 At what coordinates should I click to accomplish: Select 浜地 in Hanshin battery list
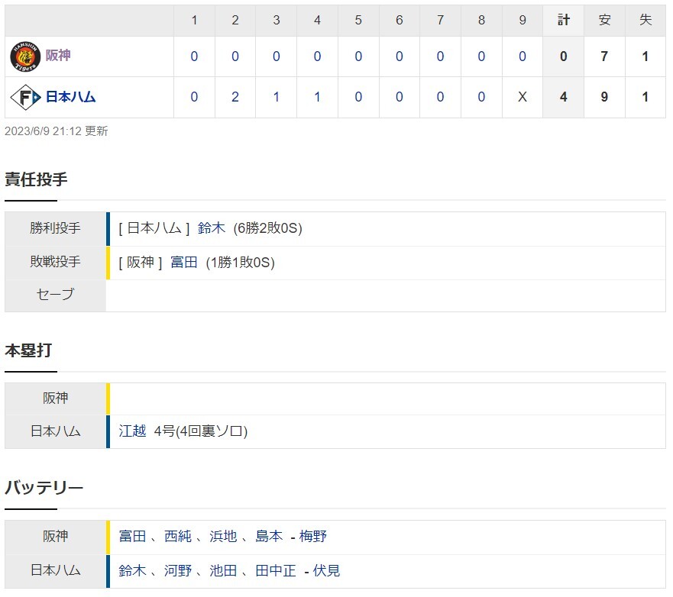point(223,537)
